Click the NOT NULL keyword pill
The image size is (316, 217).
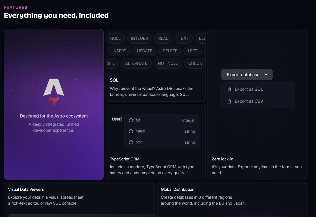[x=168, y=63]
